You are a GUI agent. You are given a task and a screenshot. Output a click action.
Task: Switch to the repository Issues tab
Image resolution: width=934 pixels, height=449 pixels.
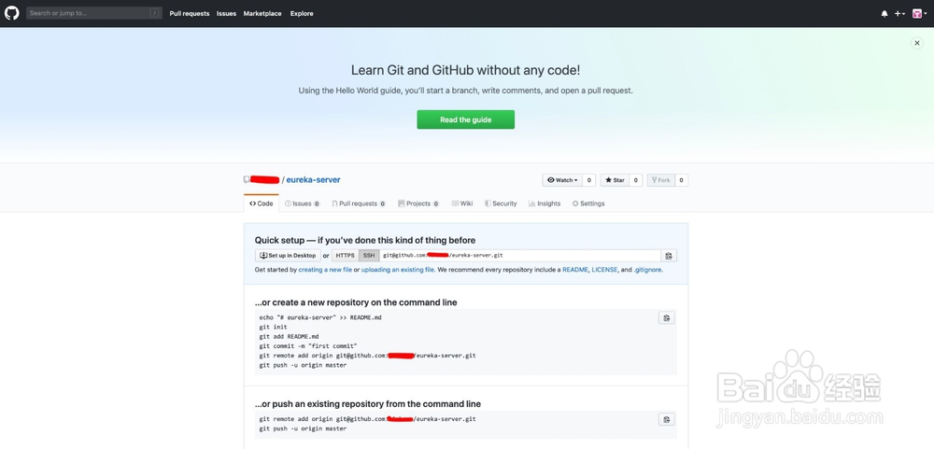click(303, 203)
